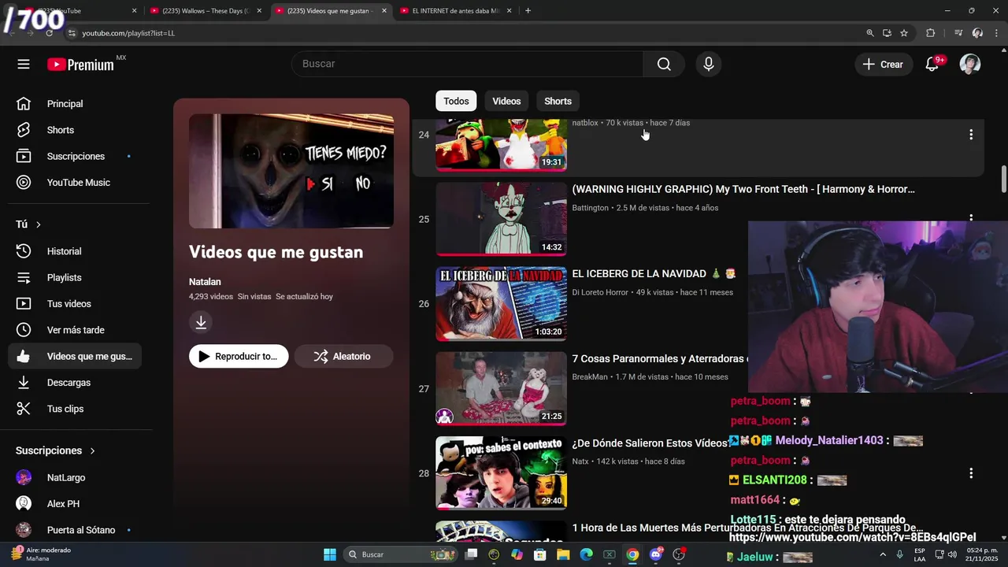Open browser extensions puzzle icon
Viewport: 1008px width, 567px height.
(x=931, y=33)
